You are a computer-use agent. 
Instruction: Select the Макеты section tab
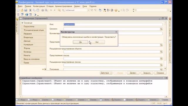click(33, 55)
